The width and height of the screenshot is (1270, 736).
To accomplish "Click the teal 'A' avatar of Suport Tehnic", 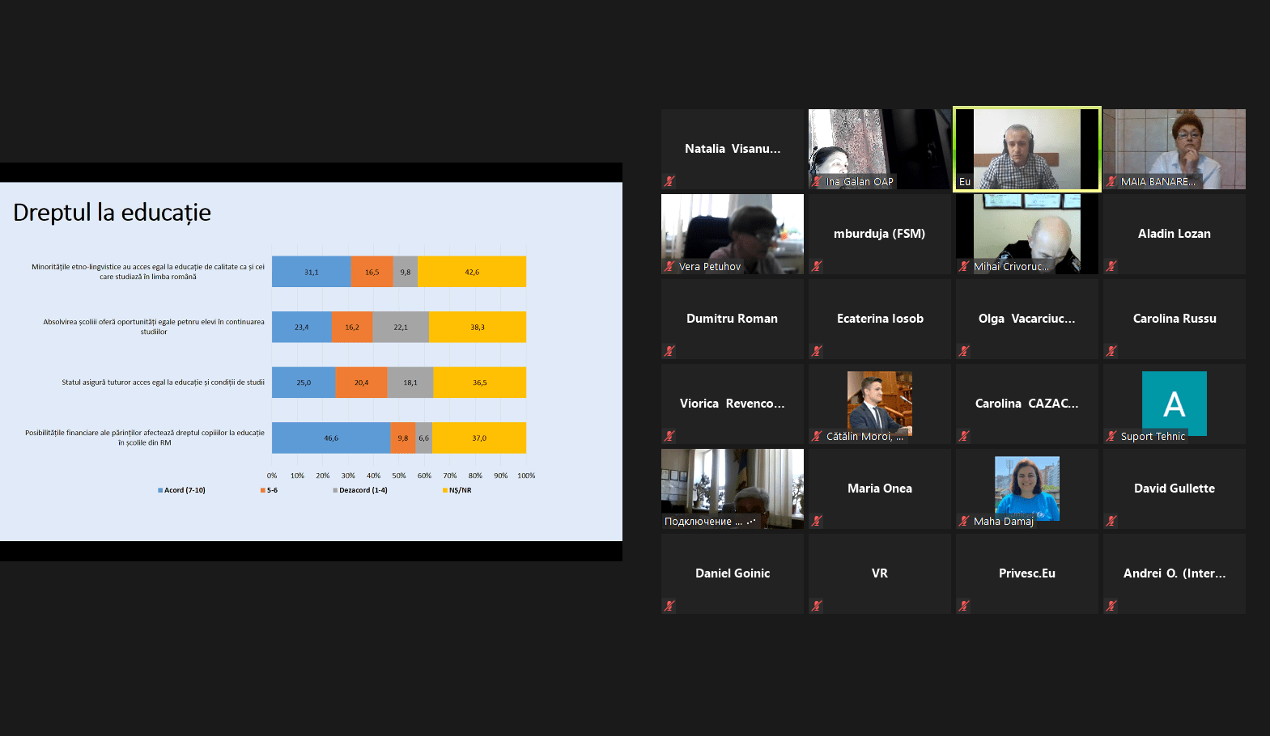I will coord(1174,402).
